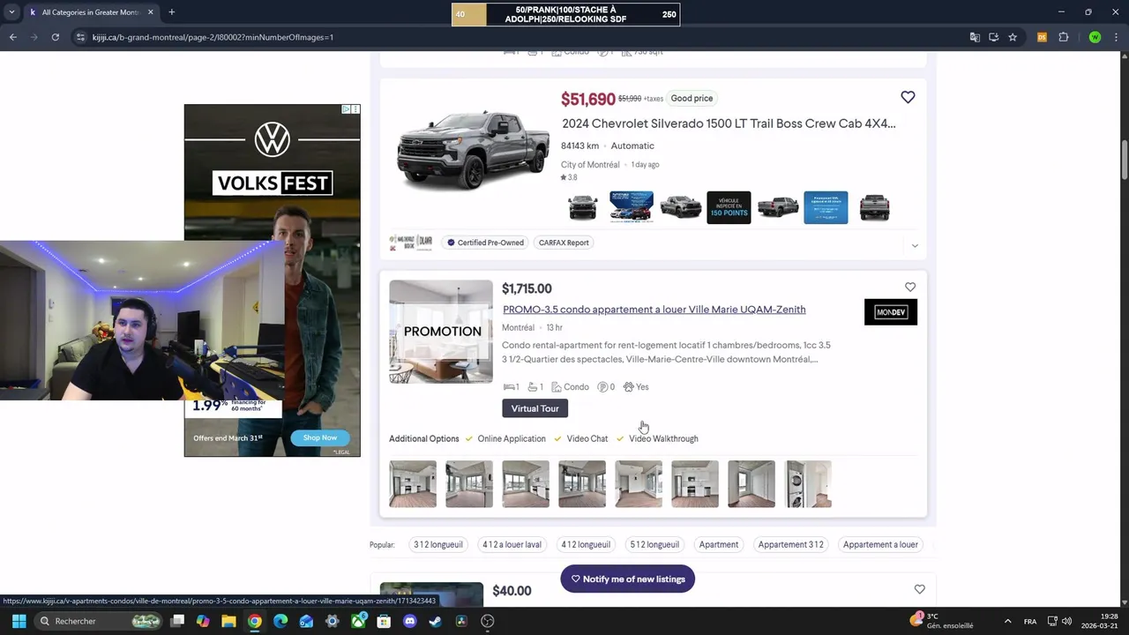Click the Certified Pre-Owned badge

pos(485,243)
